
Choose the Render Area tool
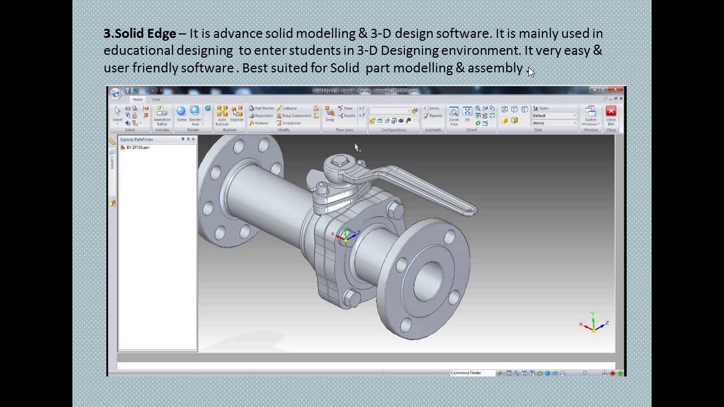[195, 115]
